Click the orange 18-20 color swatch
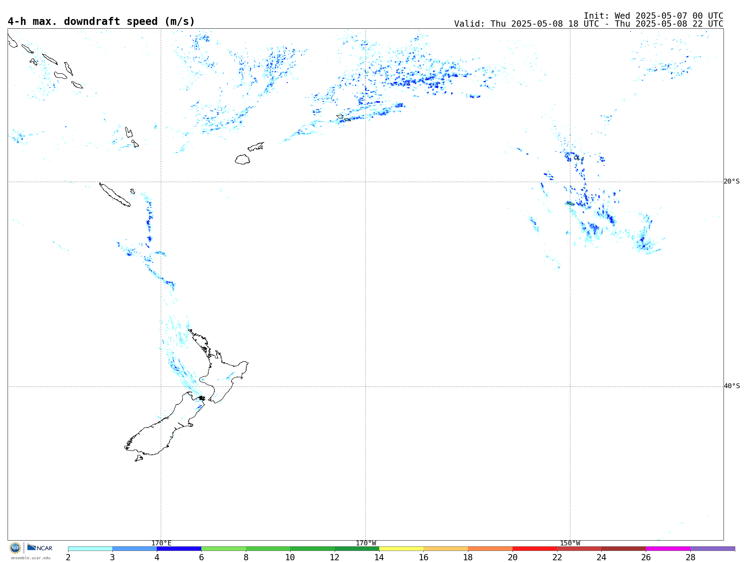746x562 pixels. coord(490,549)
